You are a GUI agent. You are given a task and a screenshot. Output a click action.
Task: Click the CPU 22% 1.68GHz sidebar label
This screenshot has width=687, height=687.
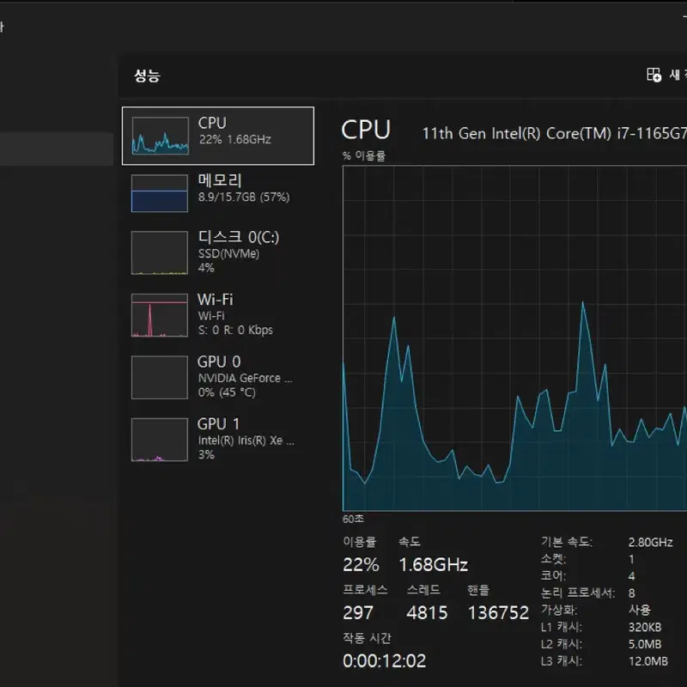coord(234,131)
